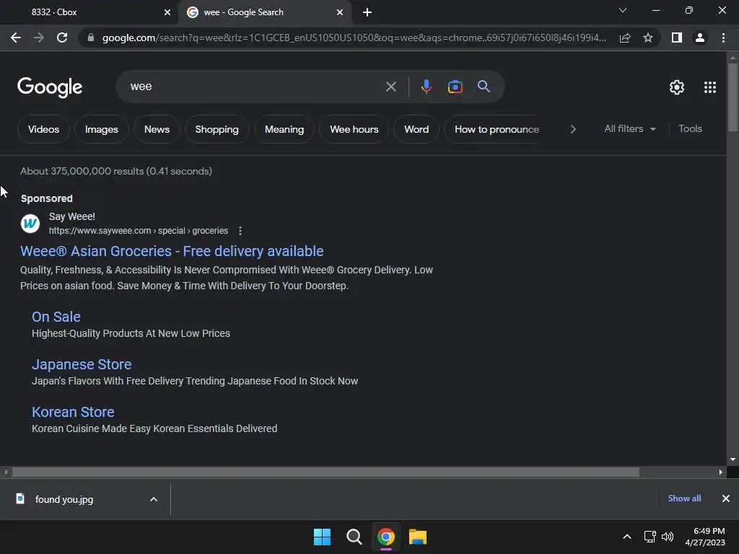Click the sayweee.com URL breadcrumb

tap(139, 231)
